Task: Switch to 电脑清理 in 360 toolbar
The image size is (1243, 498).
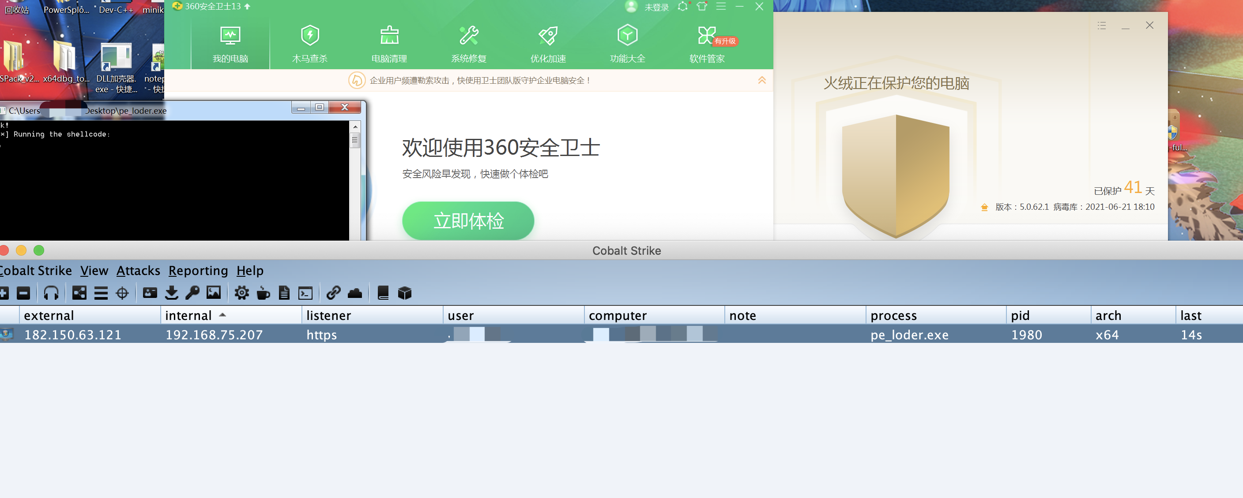Action: (x=388, y=42)
